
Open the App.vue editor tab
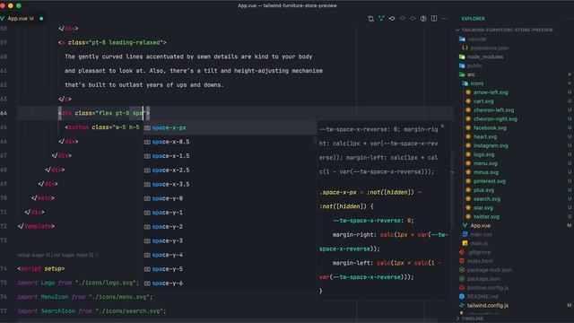[x=20, y=18]
